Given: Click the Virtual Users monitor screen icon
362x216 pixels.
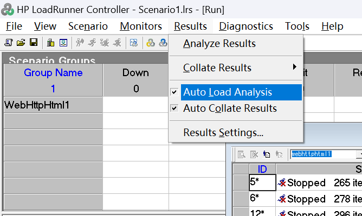Looking at the screenshot, I should (63, 43).
